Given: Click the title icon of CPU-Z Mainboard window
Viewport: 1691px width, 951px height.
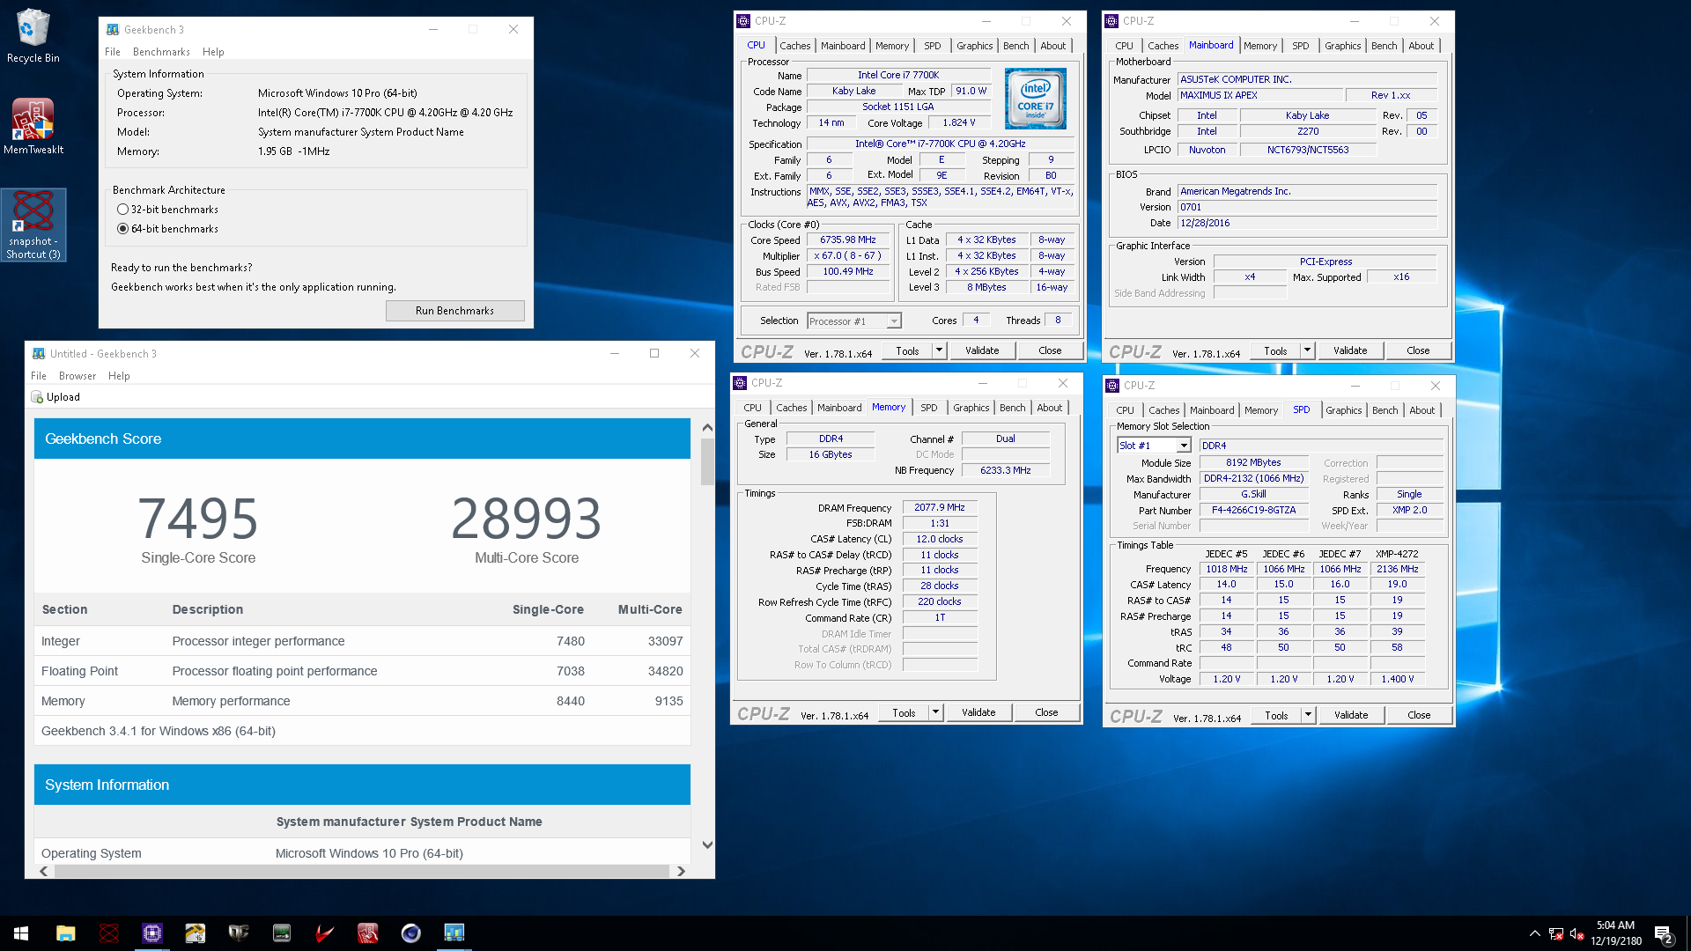Looking at the screenshot, I should 1112,21.
